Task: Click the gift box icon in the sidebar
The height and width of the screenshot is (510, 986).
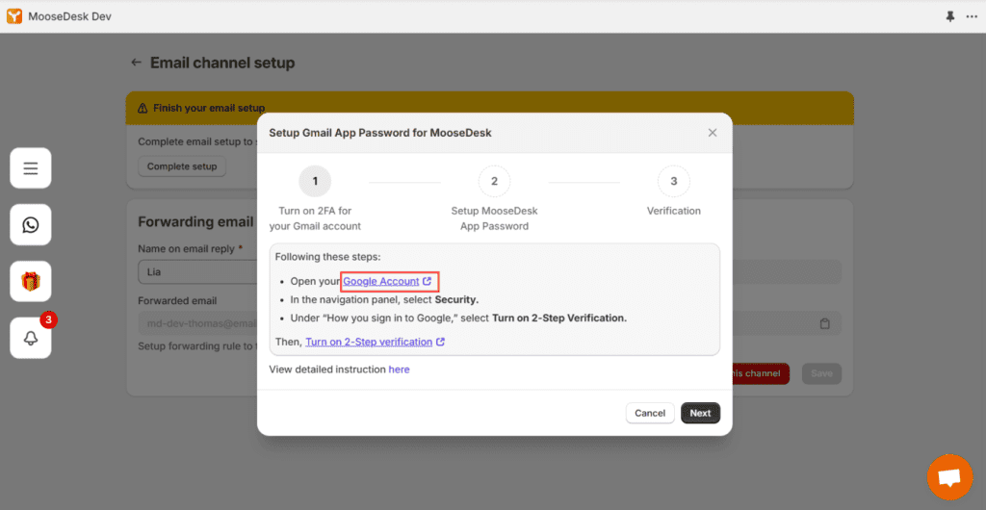Action: point(31,281)
